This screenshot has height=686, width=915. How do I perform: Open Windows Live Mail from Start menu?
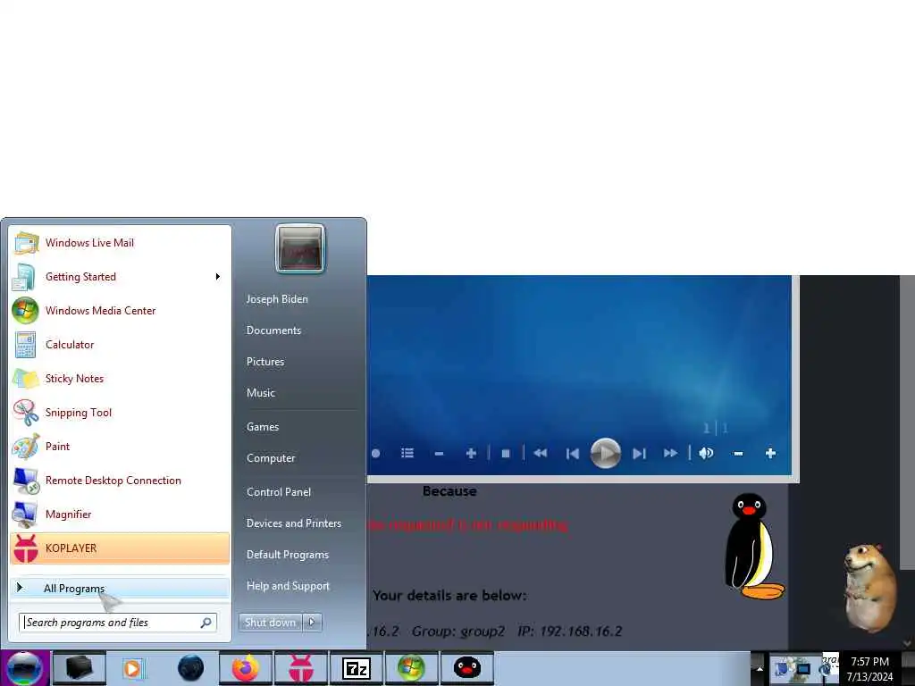pyautogui.click(x=120, y=243)
